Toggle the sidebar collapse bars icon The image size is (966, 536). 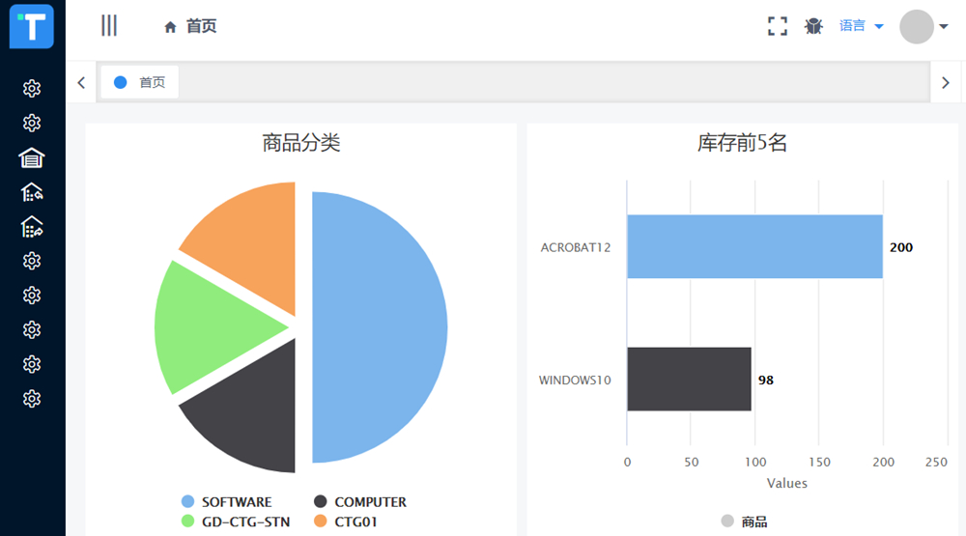tap(109, 26)
